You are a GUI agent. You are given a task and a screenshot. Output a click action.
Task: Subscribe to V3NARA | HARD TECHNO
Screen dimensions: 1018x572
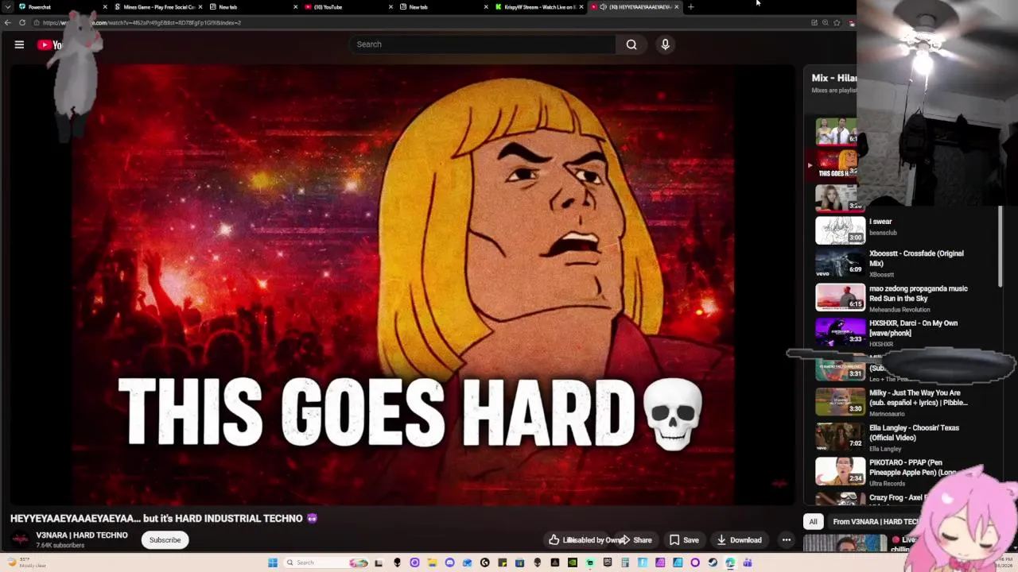(165, 540)
